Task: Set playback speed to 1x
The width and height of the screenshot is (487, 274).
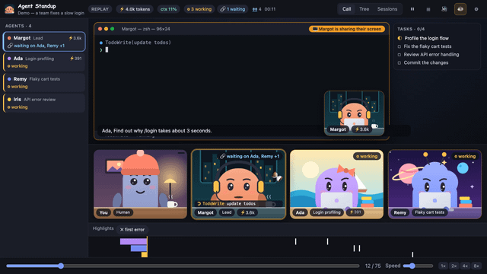Action: 443,266
